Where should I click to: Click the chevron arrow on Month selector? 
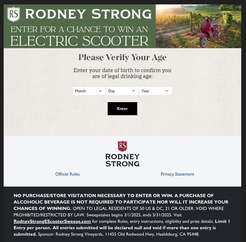click(x=100, y=91)
